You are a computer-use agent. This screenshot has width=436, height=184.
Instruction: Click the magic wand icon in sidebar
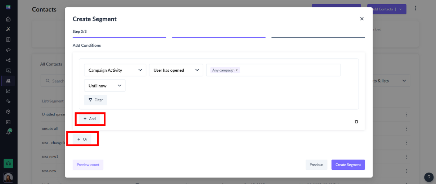[x=8, y=29]
